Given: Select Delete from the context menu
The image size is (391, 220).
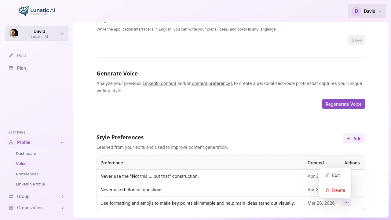Looking at the screenshot, I should coord(335,190).
